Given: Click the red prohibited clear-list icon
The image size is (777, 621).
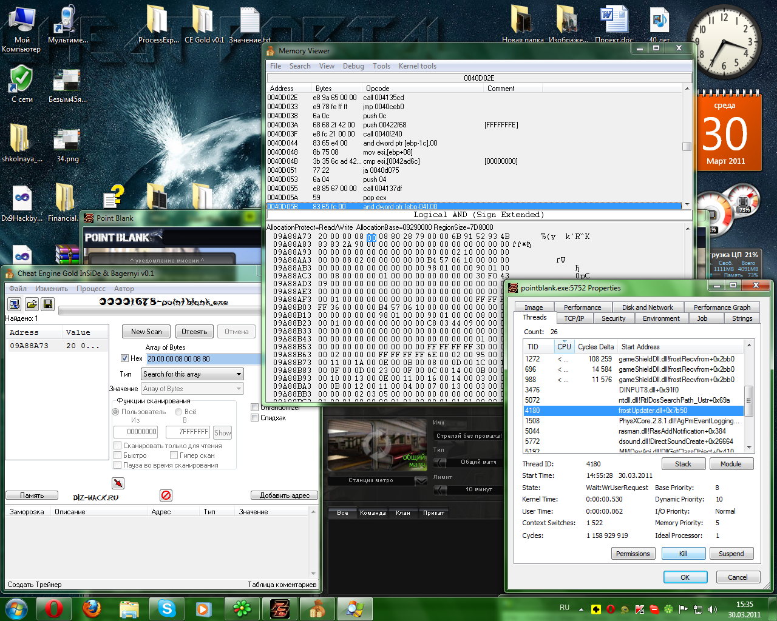Looking at the screenshot, I should point(166,495).
